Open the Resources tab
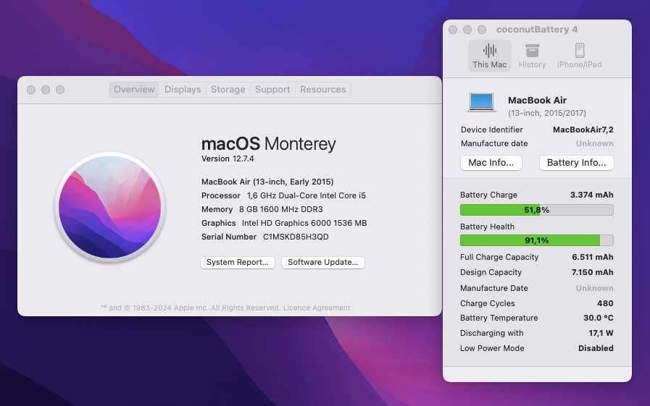This screenshot has height=406, width=650. [x=323, y=90]
